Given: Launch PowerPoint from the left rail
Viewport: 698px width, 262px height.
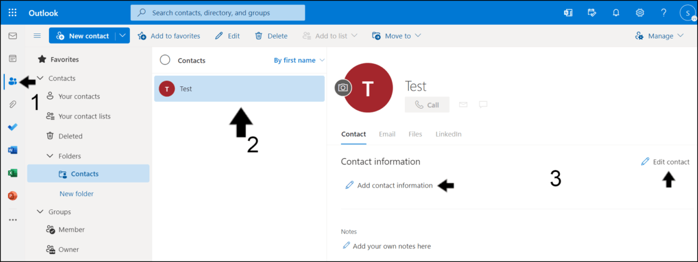Looking at the screenshot, I should coord(12,196).
